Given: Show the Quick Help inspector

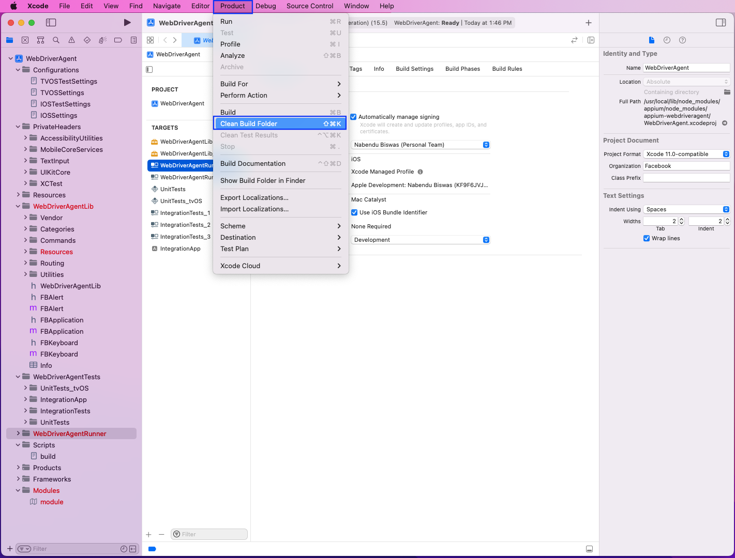Looking at the screenshot, I should [682, 40].
